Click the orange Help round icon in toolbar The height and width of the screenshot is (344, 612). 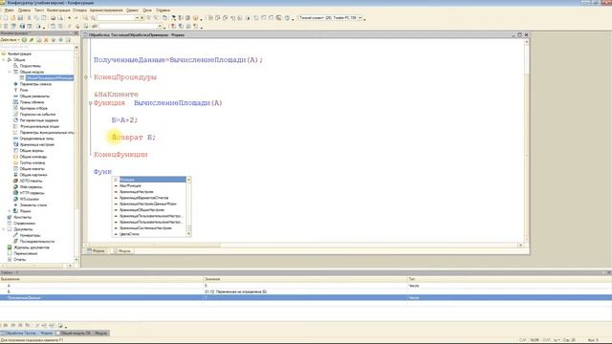coord(195,18)
